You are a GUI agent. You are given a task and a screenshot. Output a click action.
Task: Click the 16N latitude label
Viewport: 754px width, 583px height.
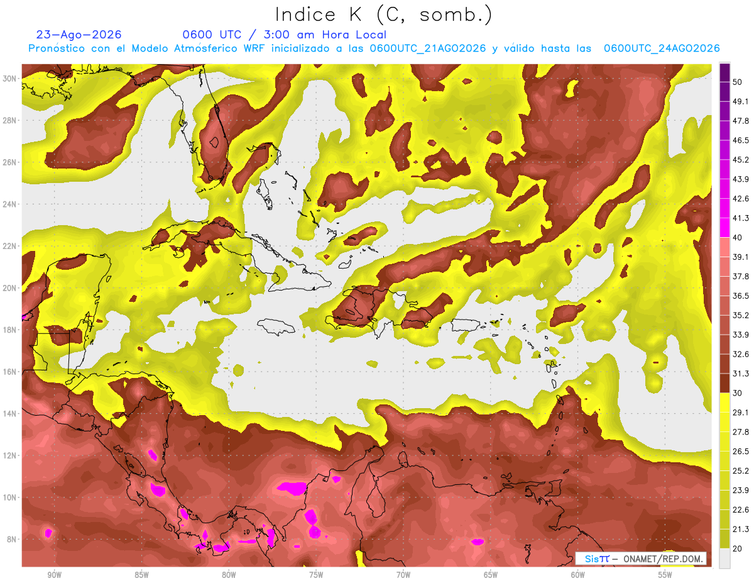pos(10,372)
